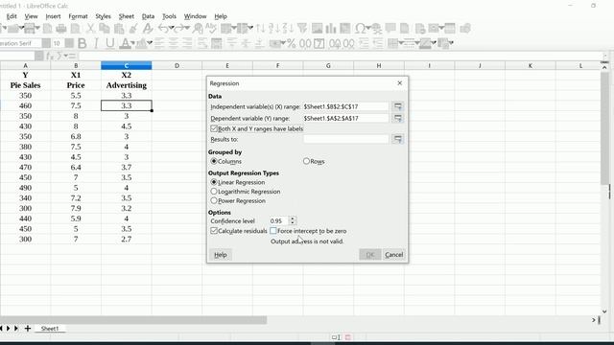This screenshot has width=614, height=345.
Task: Select the column C header
Action: (x=127, y=66)
